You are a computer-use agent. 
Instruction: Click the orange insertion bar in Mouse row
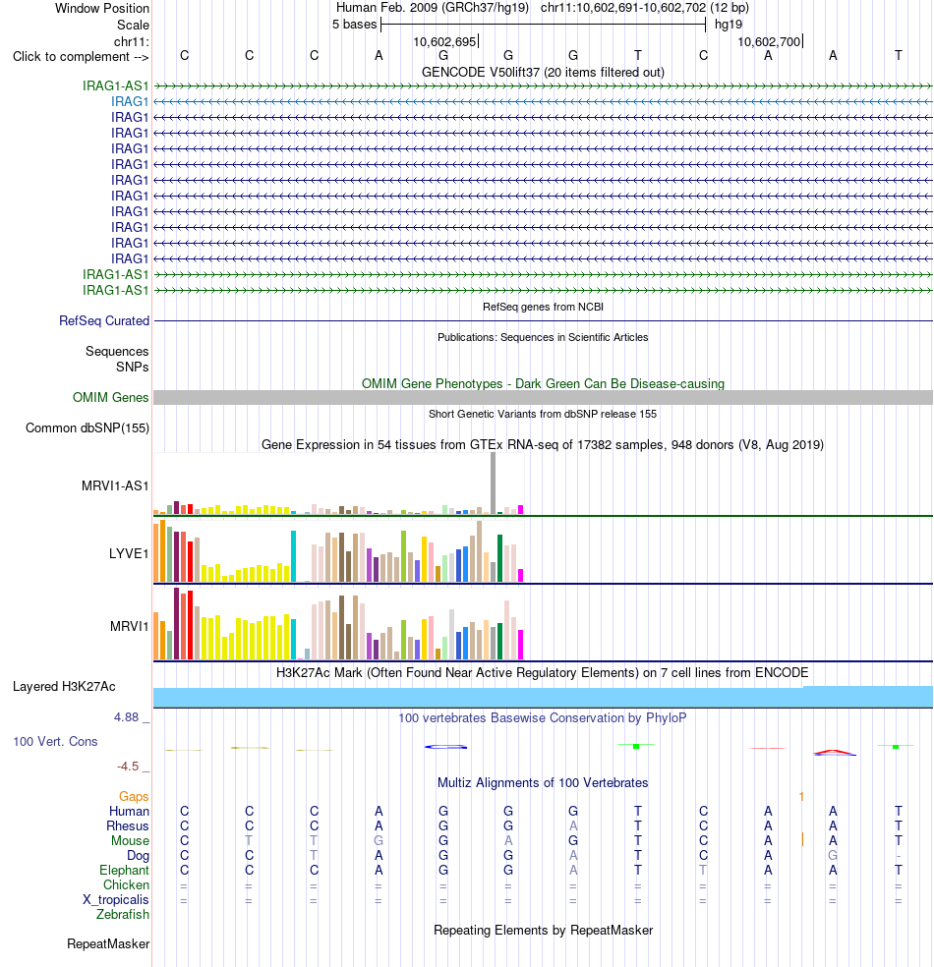click(802, 839)
